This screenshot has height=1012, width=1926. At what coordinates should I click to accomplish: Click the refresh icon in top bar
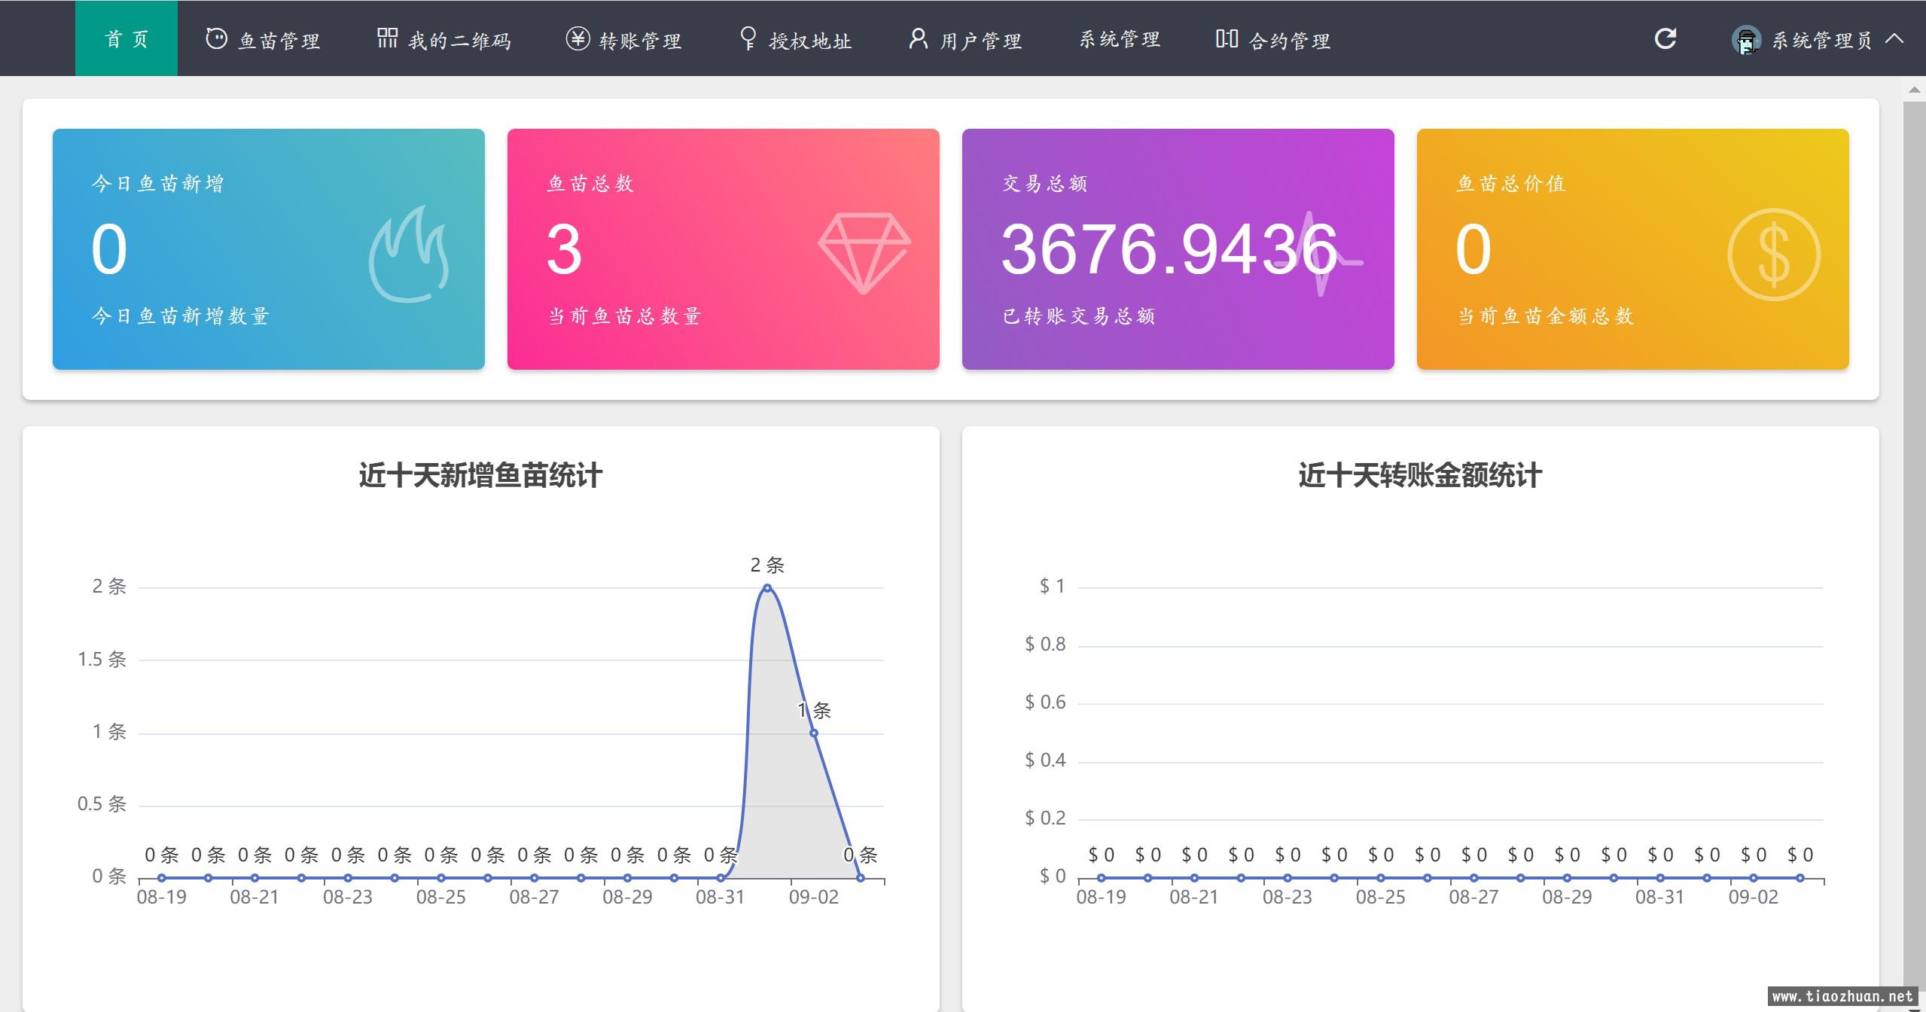[x=1665, y=39]
